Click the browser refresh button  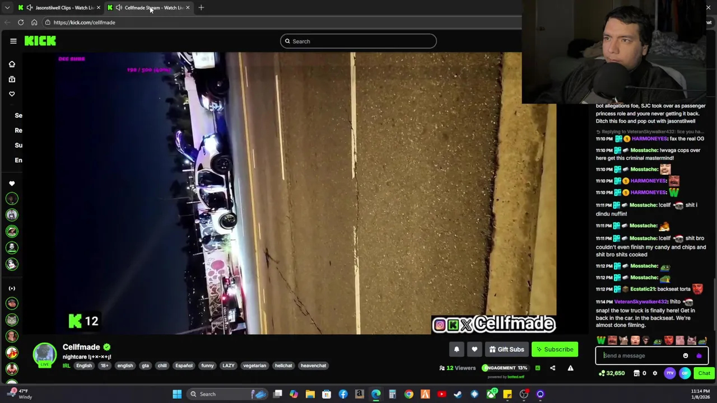click(x=21, y=22)
